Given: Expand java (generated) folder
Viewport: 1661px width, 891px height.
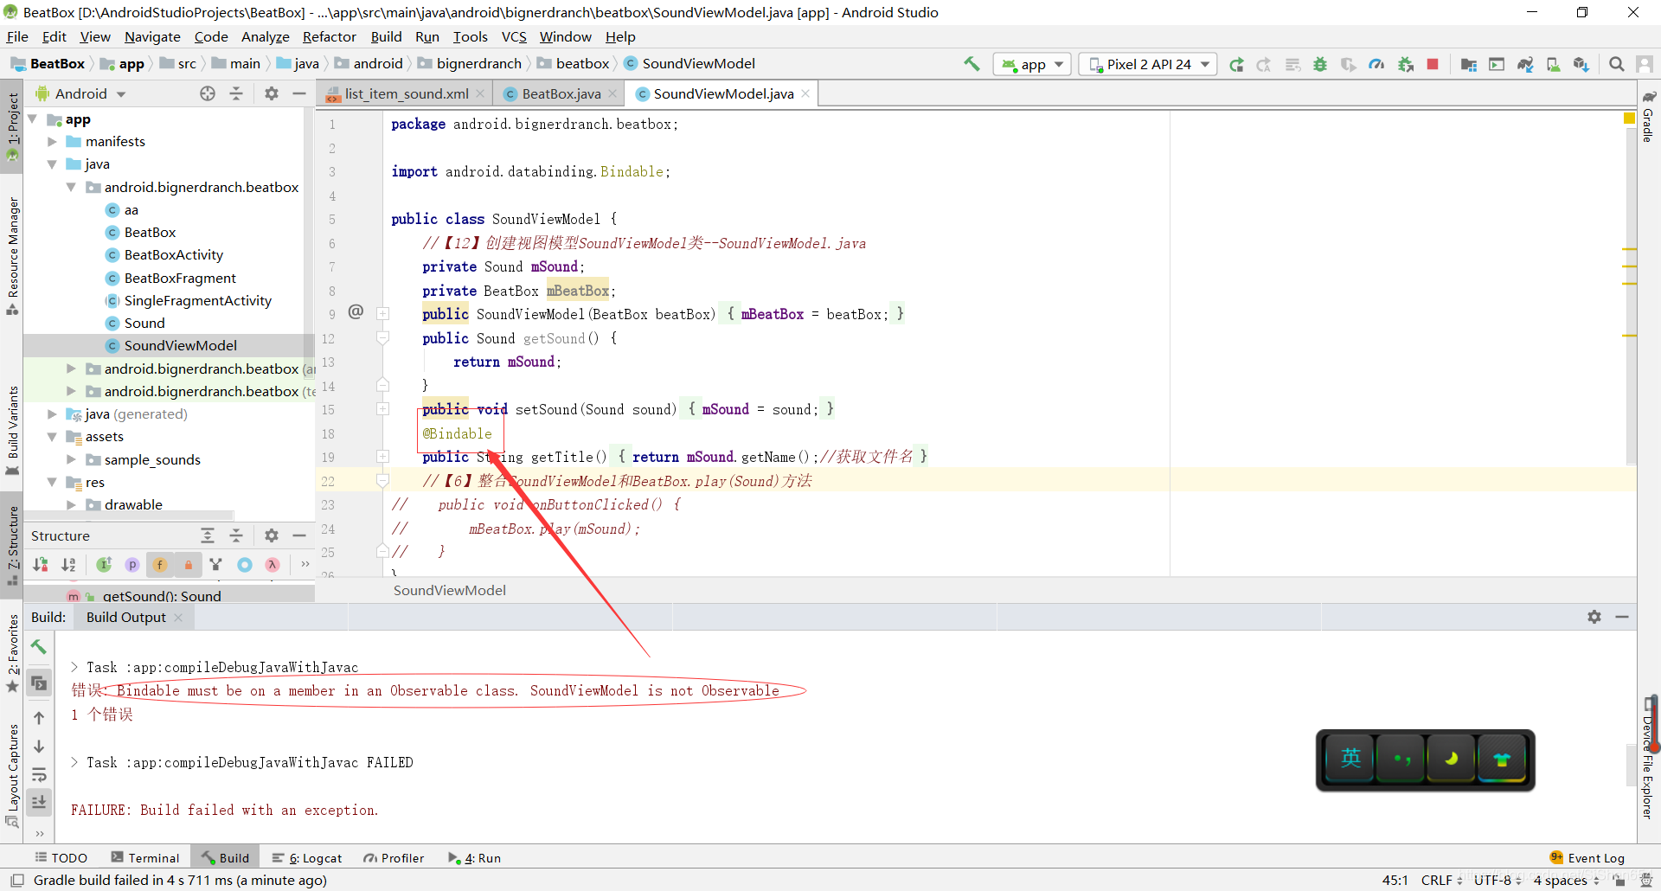Looking at the screenshot, I should click(52, 414).
